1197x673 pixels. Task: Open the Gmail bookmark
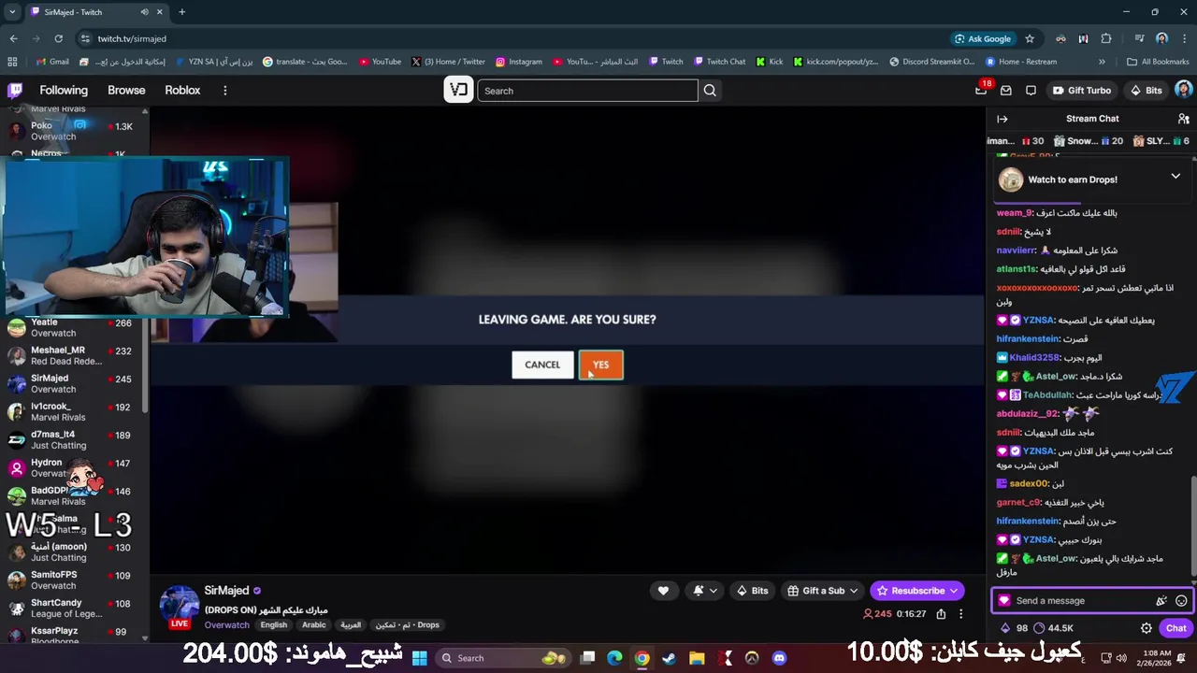point(51,62)
